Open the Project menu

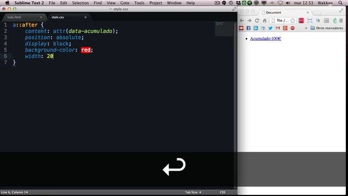coord(156,3)
